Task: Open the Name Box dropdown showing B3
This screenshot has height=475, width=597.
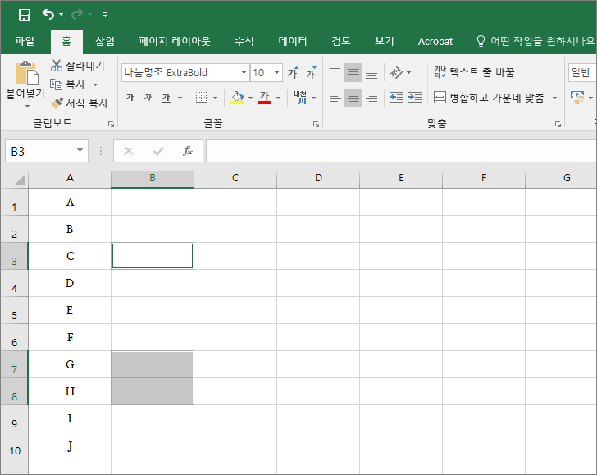Action: [80, 150]
